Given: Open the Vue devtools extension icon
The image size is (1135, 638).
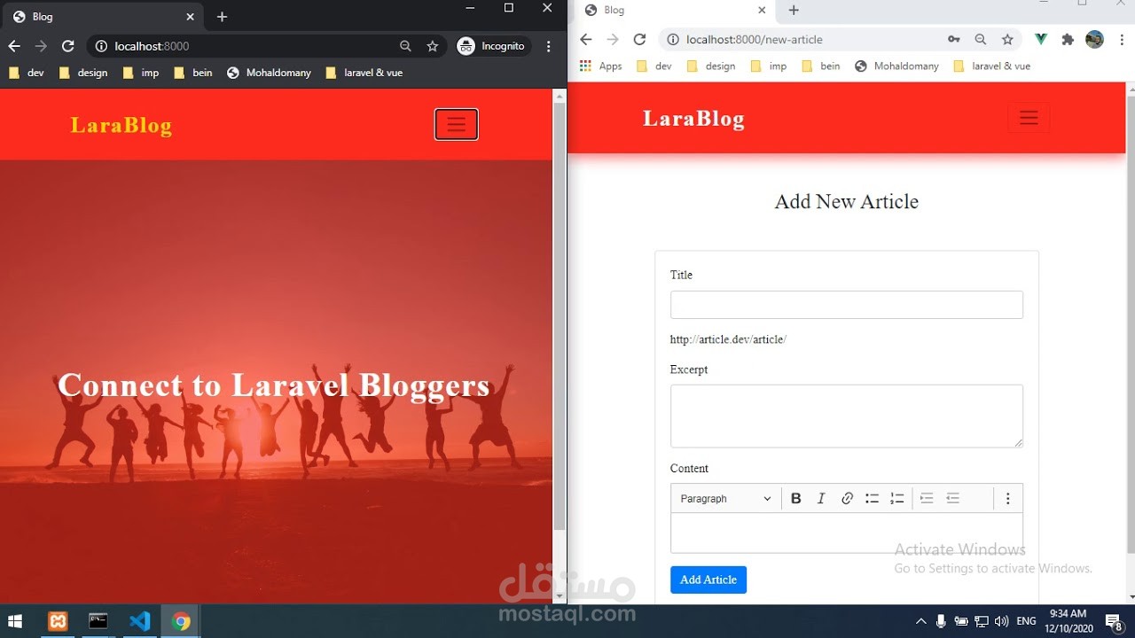Looking at the screenshot, I should click(1039, 39).
